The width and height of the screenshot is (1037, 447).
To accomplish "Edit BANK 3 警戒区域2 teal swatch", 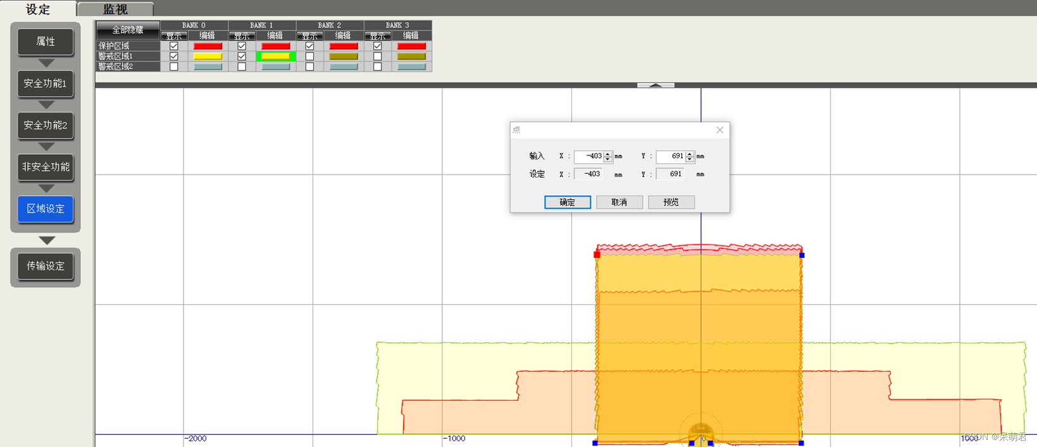I will [x=411, y=66].
